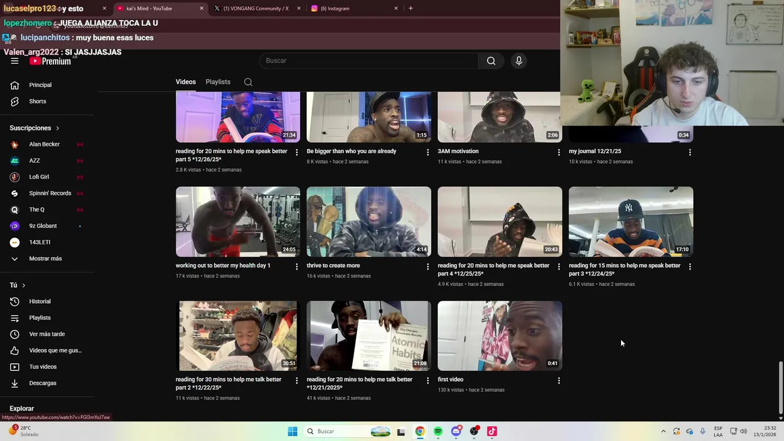
Task: Open Ver más tarde list
Action: (x=47, y=334)
